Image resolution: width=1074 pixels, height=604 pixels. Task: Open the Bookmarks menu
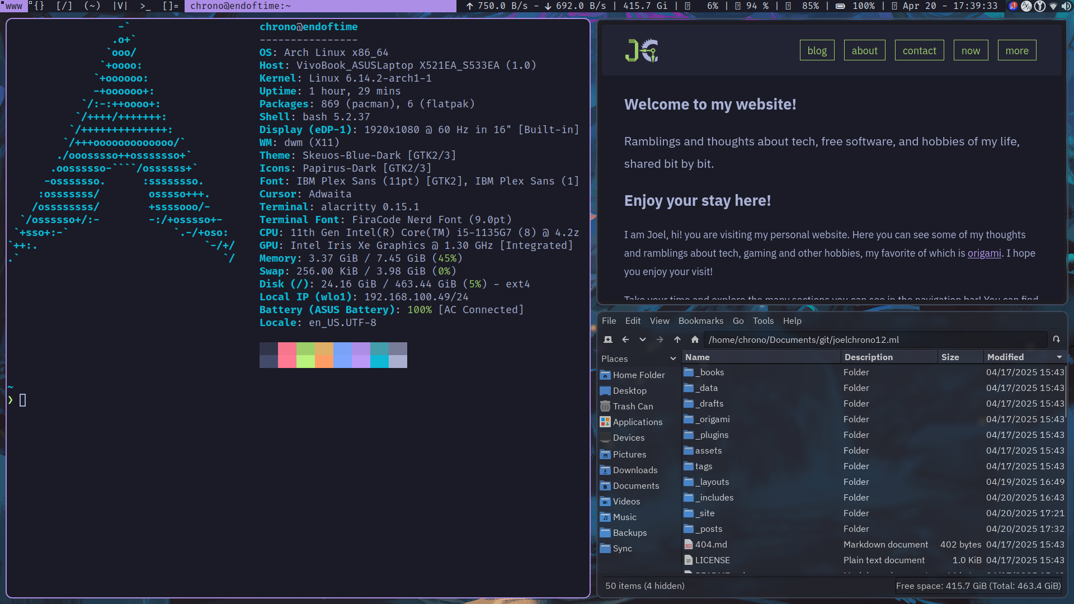(x=701, y=320)
